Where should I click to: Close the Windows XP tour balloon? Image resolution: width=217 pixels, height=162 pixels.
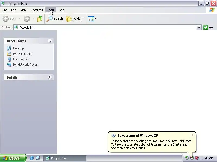point(192,135)
